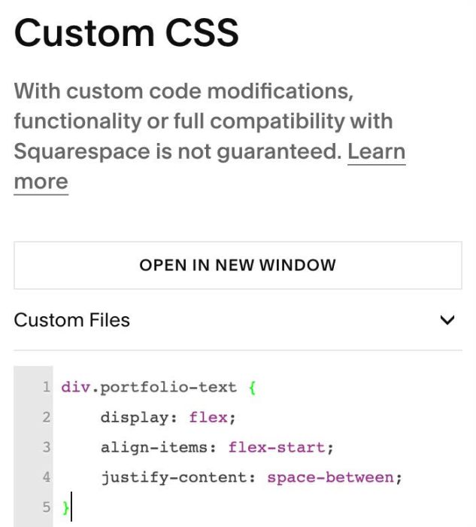Click the green opening curly brace
Image resolution: width=476 pixels, height=527 pixels.
click(253, 388)
